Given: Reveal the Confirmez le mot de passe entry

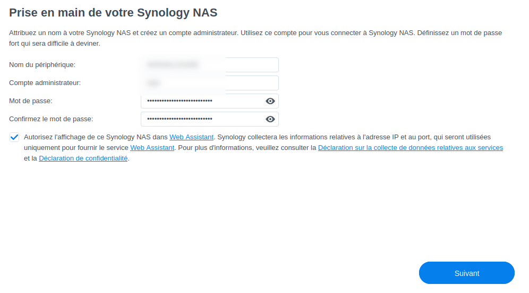Looking at the screenshot, I should pyautogui.click(x=270, y=119).
